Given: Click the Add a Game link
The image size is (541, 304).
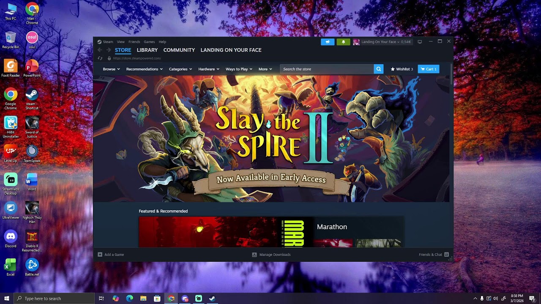Looking at the screenshot, I should [x=114, y=255].
